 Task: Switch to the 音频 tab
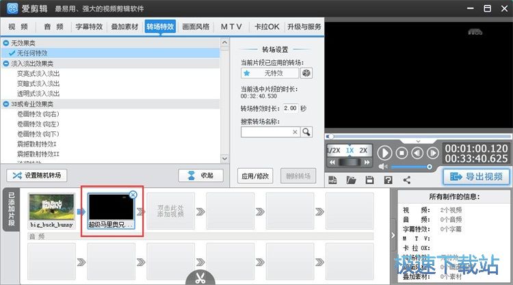[x=53, y=27]
